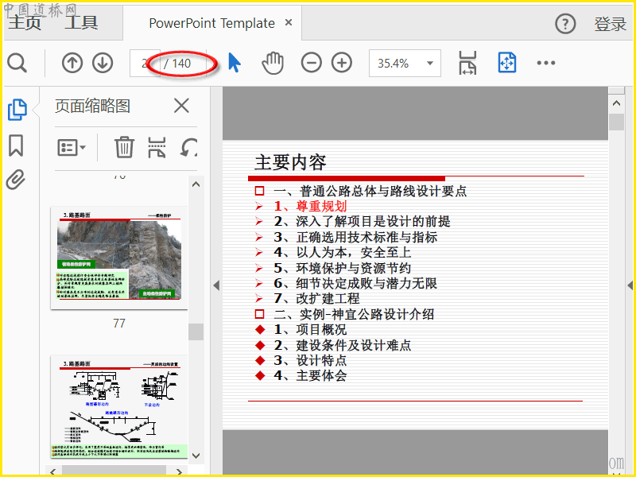This screenshot has height=477, width=636.
Task: Open the 35.4% zoom level dropdown
Action: click(x=405, y=64)
